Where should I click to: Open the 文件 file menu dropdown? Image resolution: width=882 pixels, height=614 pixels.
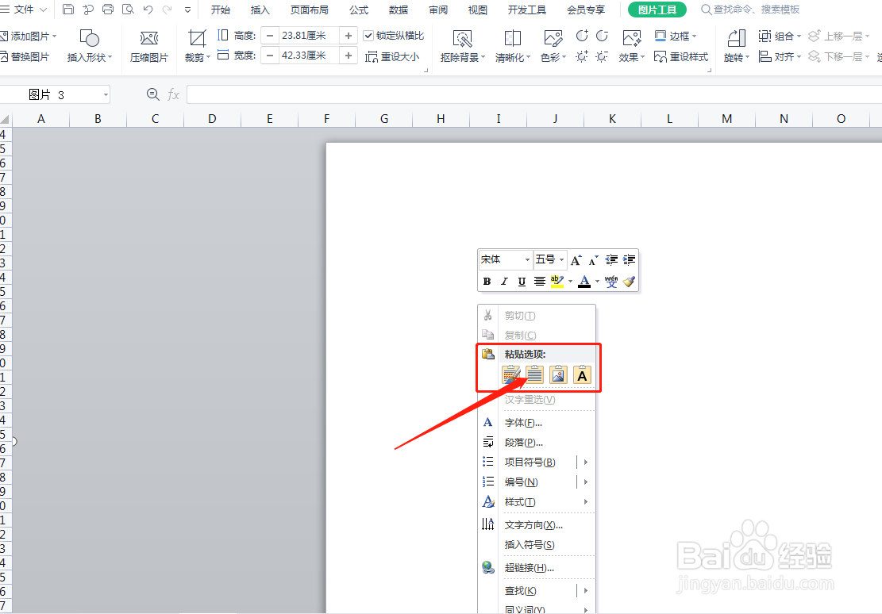point(24,10)
